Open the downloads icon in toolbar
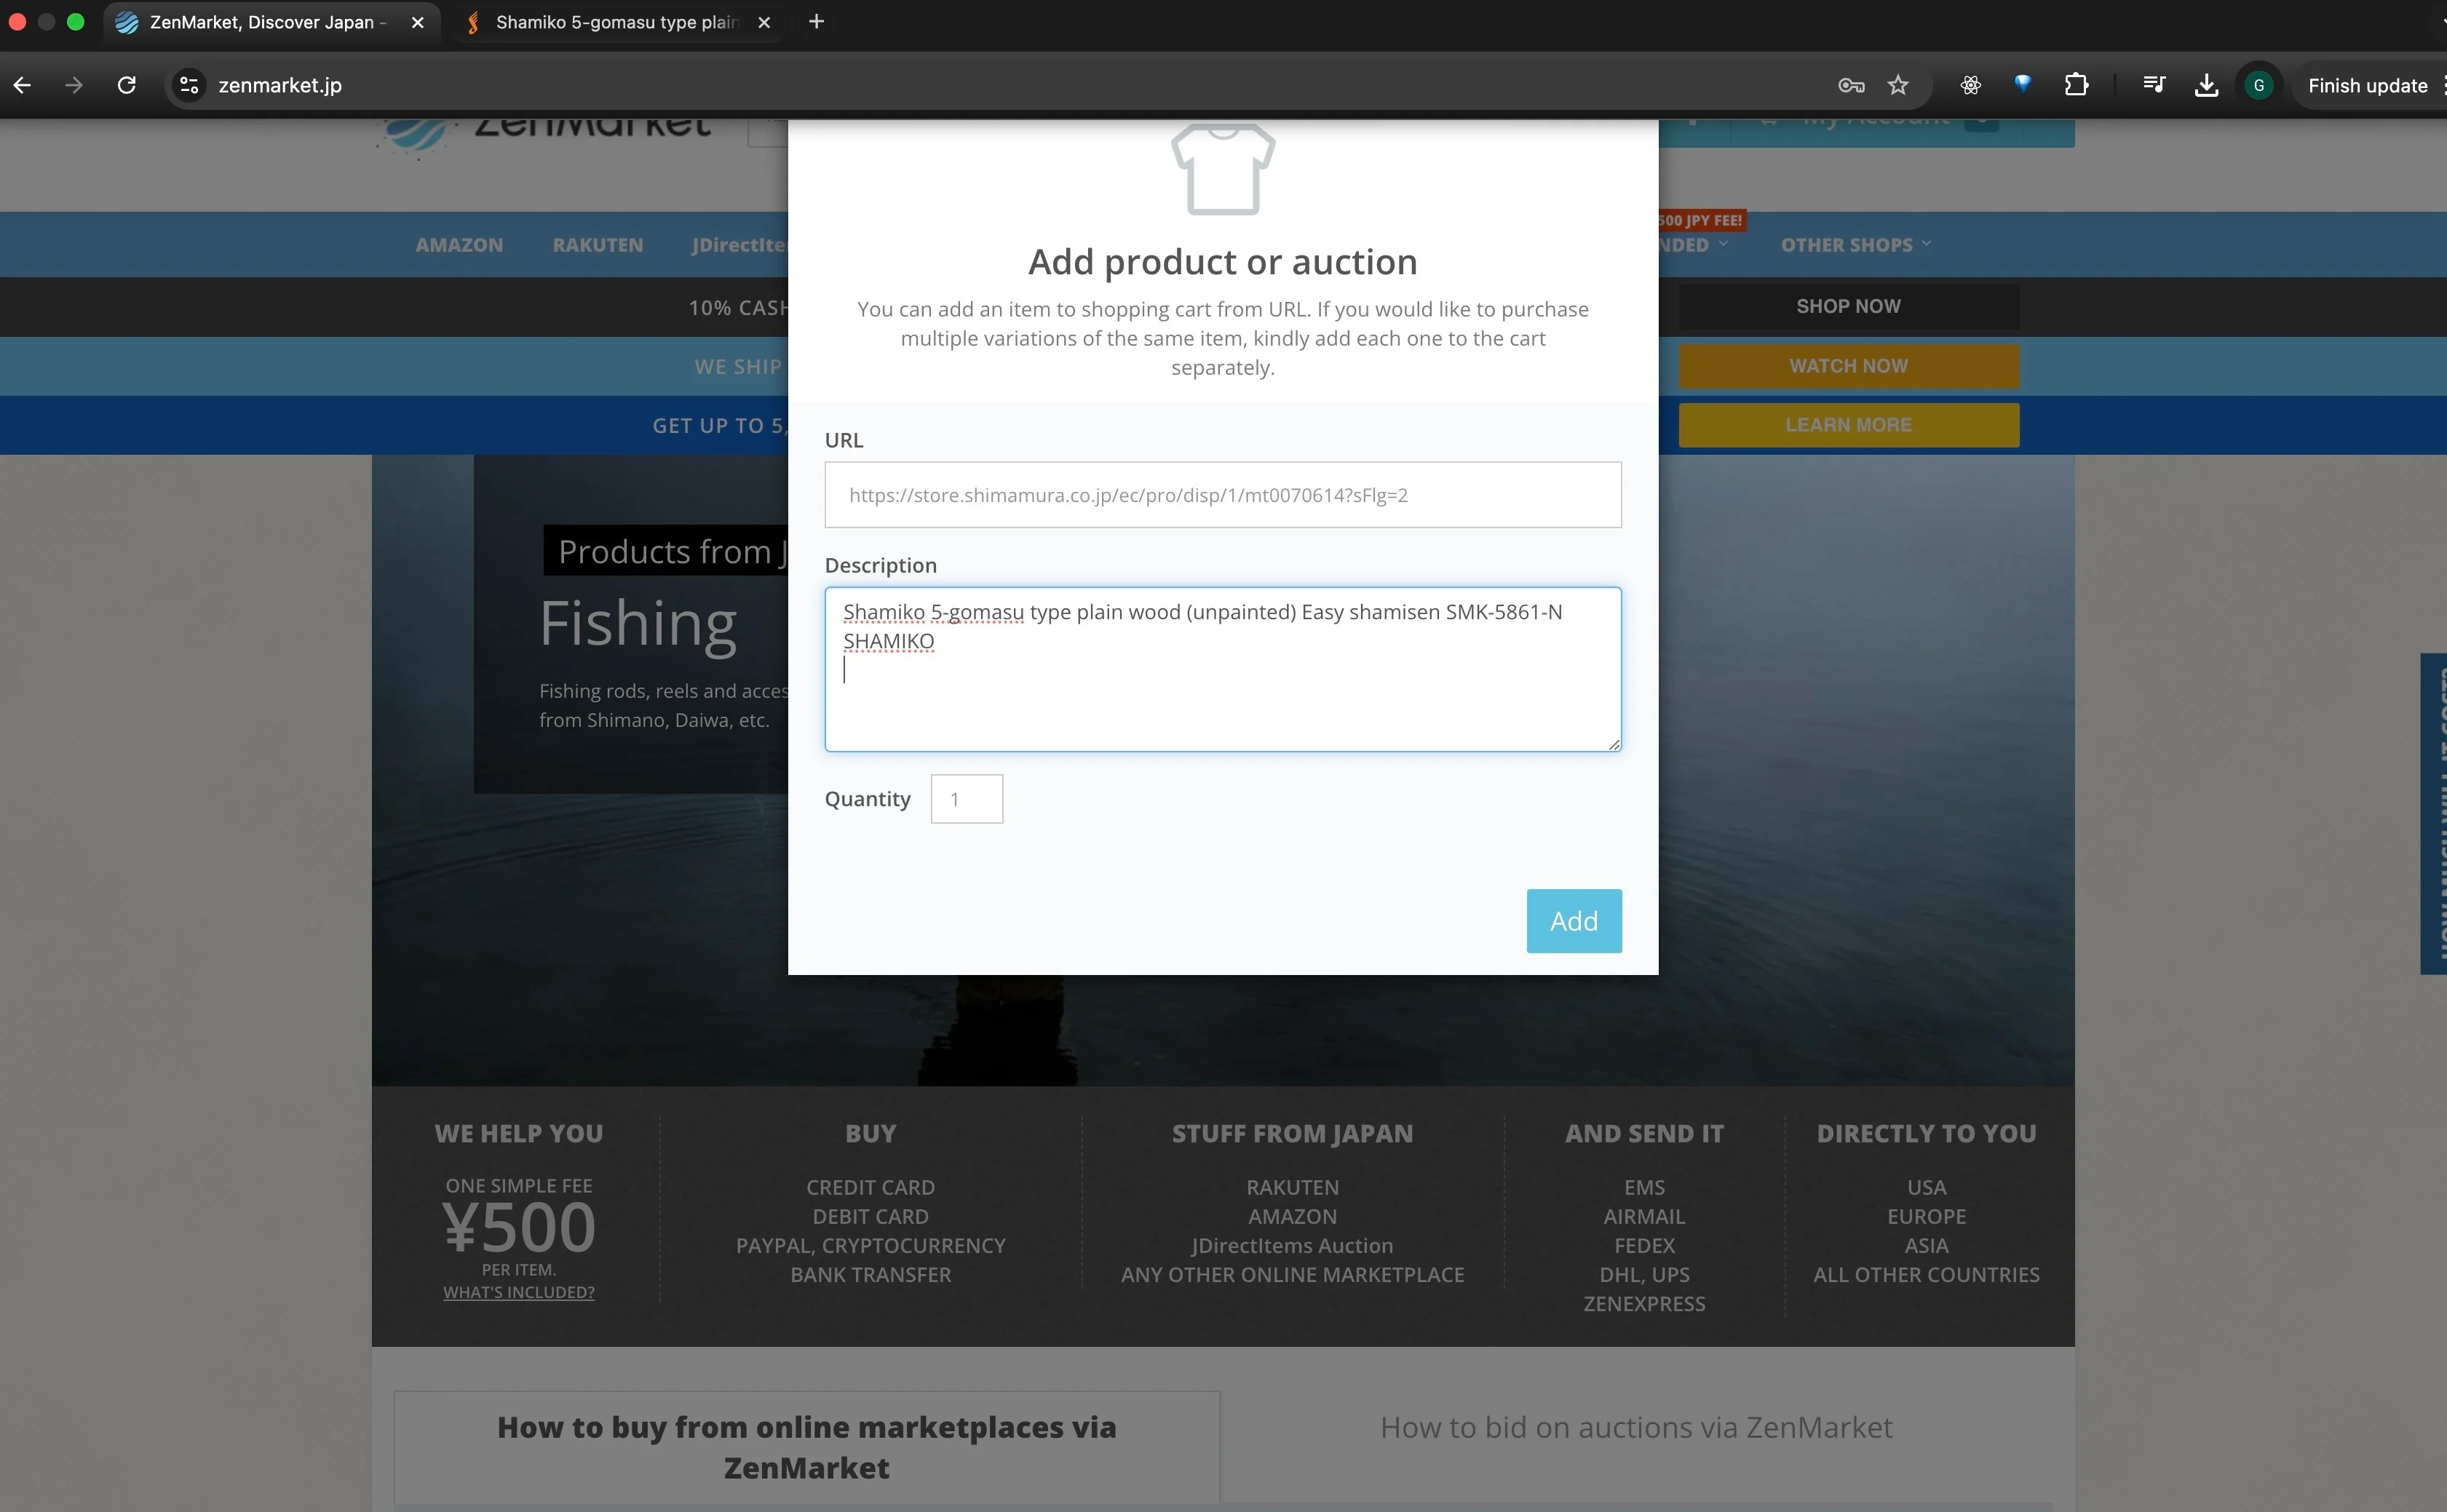This screenshot has width=2447, height=1512. pos(2206,85)
